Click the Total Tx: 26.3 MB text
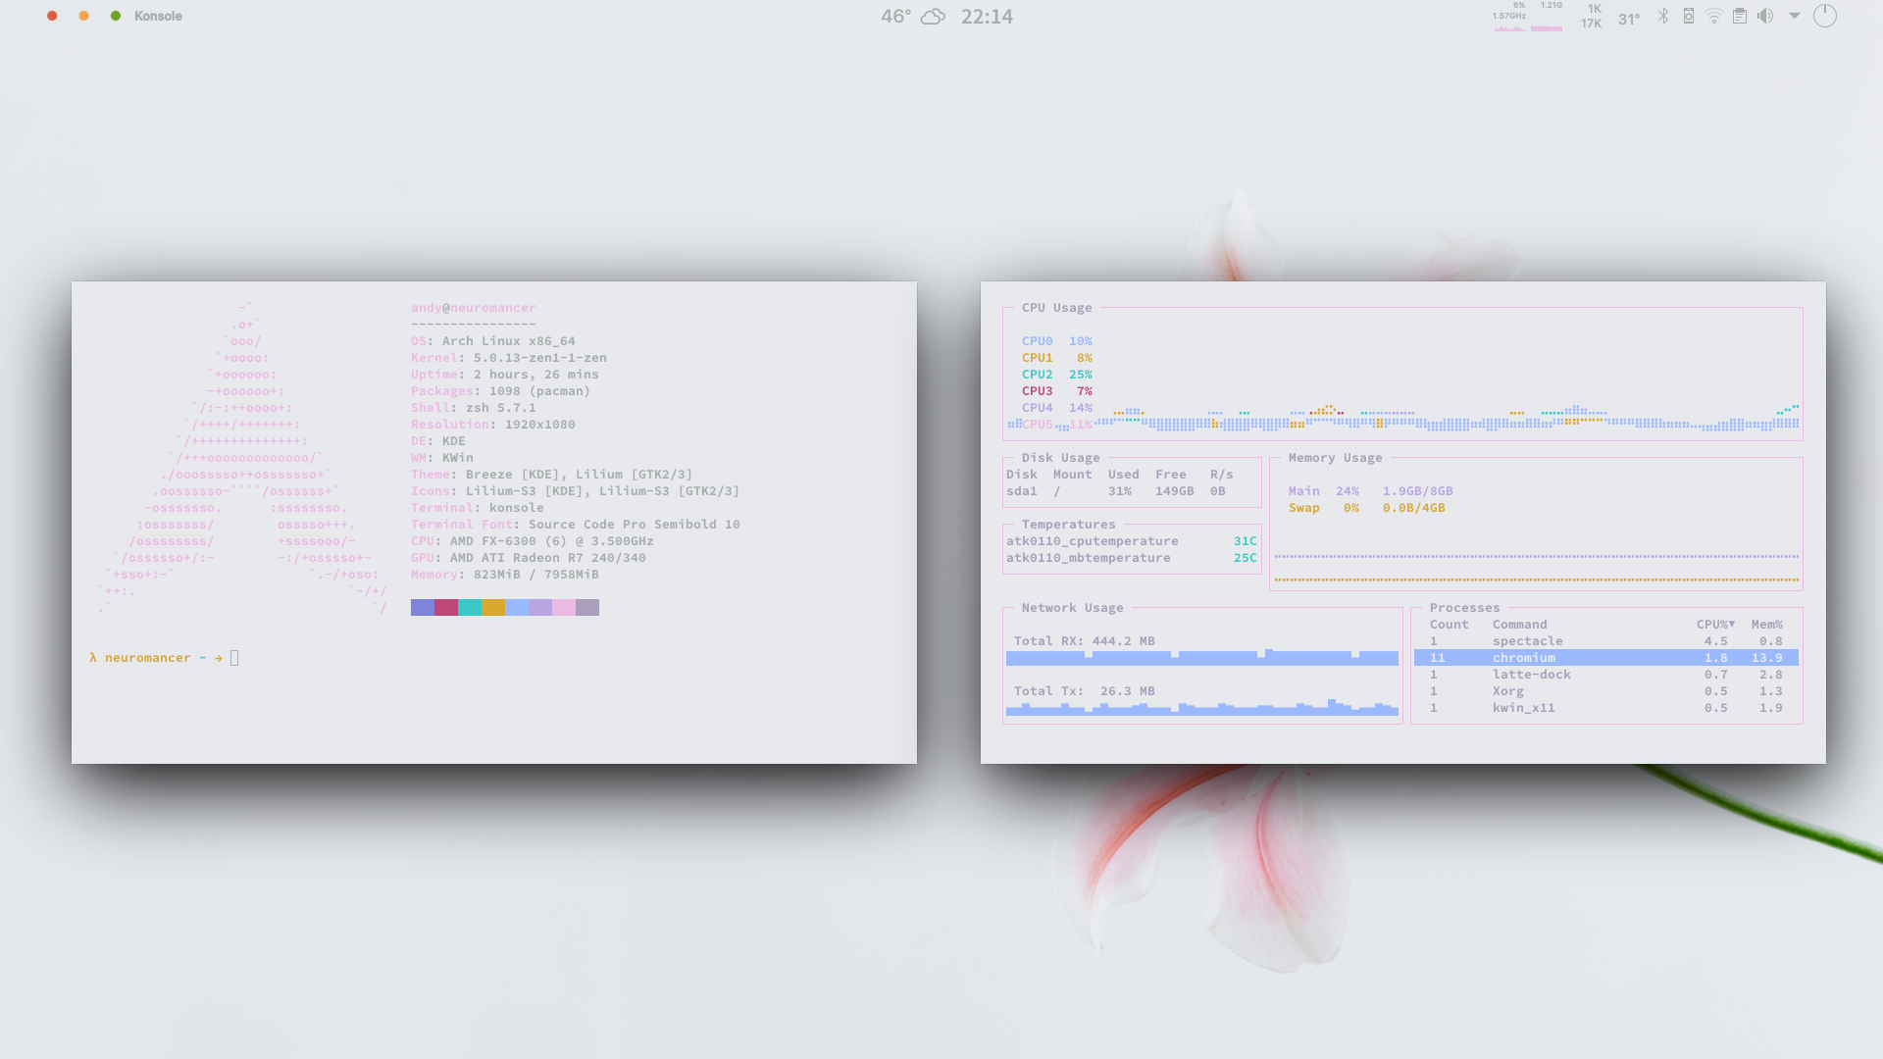Image resolution: width=1883 pixels, height=1059 pixels. click(1085, 691)
